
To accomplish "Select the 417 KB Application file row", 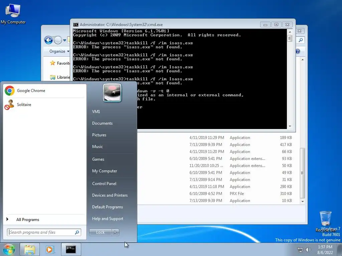I will click(x=218, y=145).
